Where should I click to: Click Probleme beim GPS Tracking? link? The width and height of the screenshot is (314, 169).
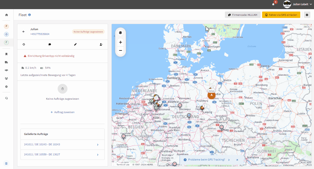coord(207,160)
